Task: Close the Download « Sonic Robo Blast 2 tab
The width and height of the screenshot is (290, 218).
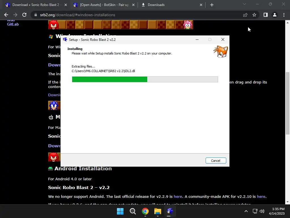Action: [66, 5]
